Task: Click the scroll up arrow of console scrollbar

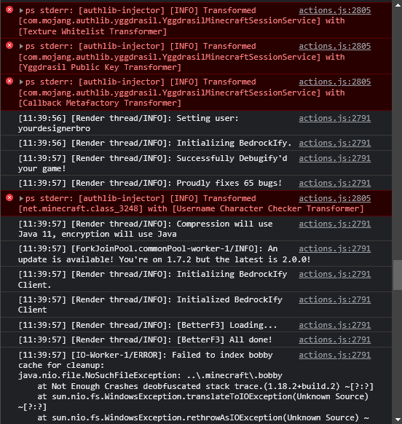Action: click(x=398, y=5)
